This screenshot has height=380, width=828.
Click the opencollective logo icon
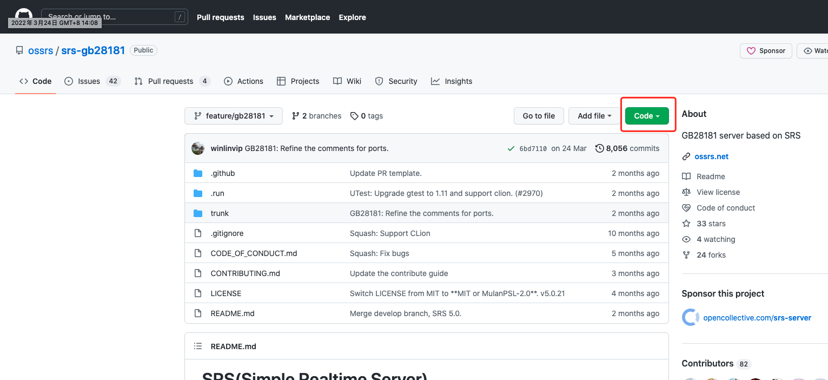point(690,318)
